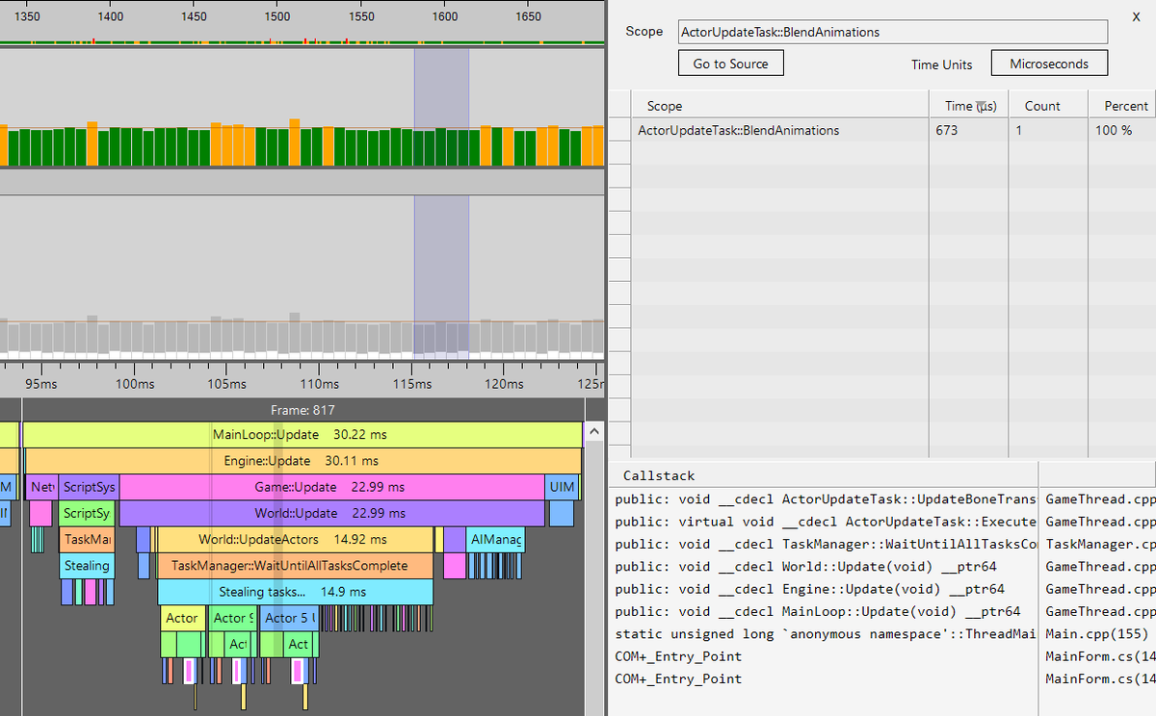Select the orange TaskMa block
The width and height of the screenshot is (1156, 716).
[x=87, y=539]
